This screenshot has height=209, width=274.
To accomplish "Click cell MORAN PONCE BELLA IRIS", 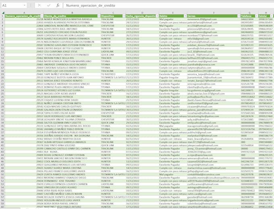I will point(72,58).
